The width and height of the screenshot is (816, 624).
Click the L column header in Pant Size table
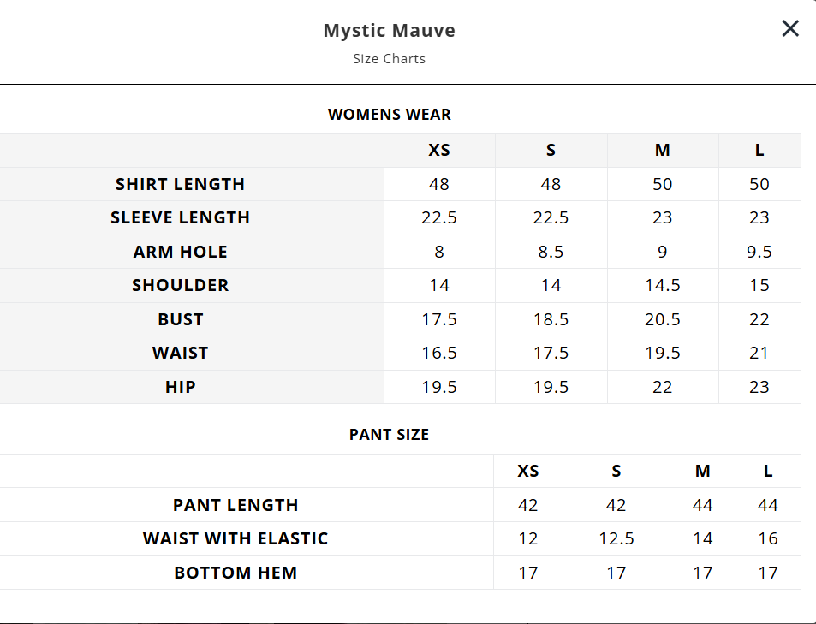click(x=768, y=471)
